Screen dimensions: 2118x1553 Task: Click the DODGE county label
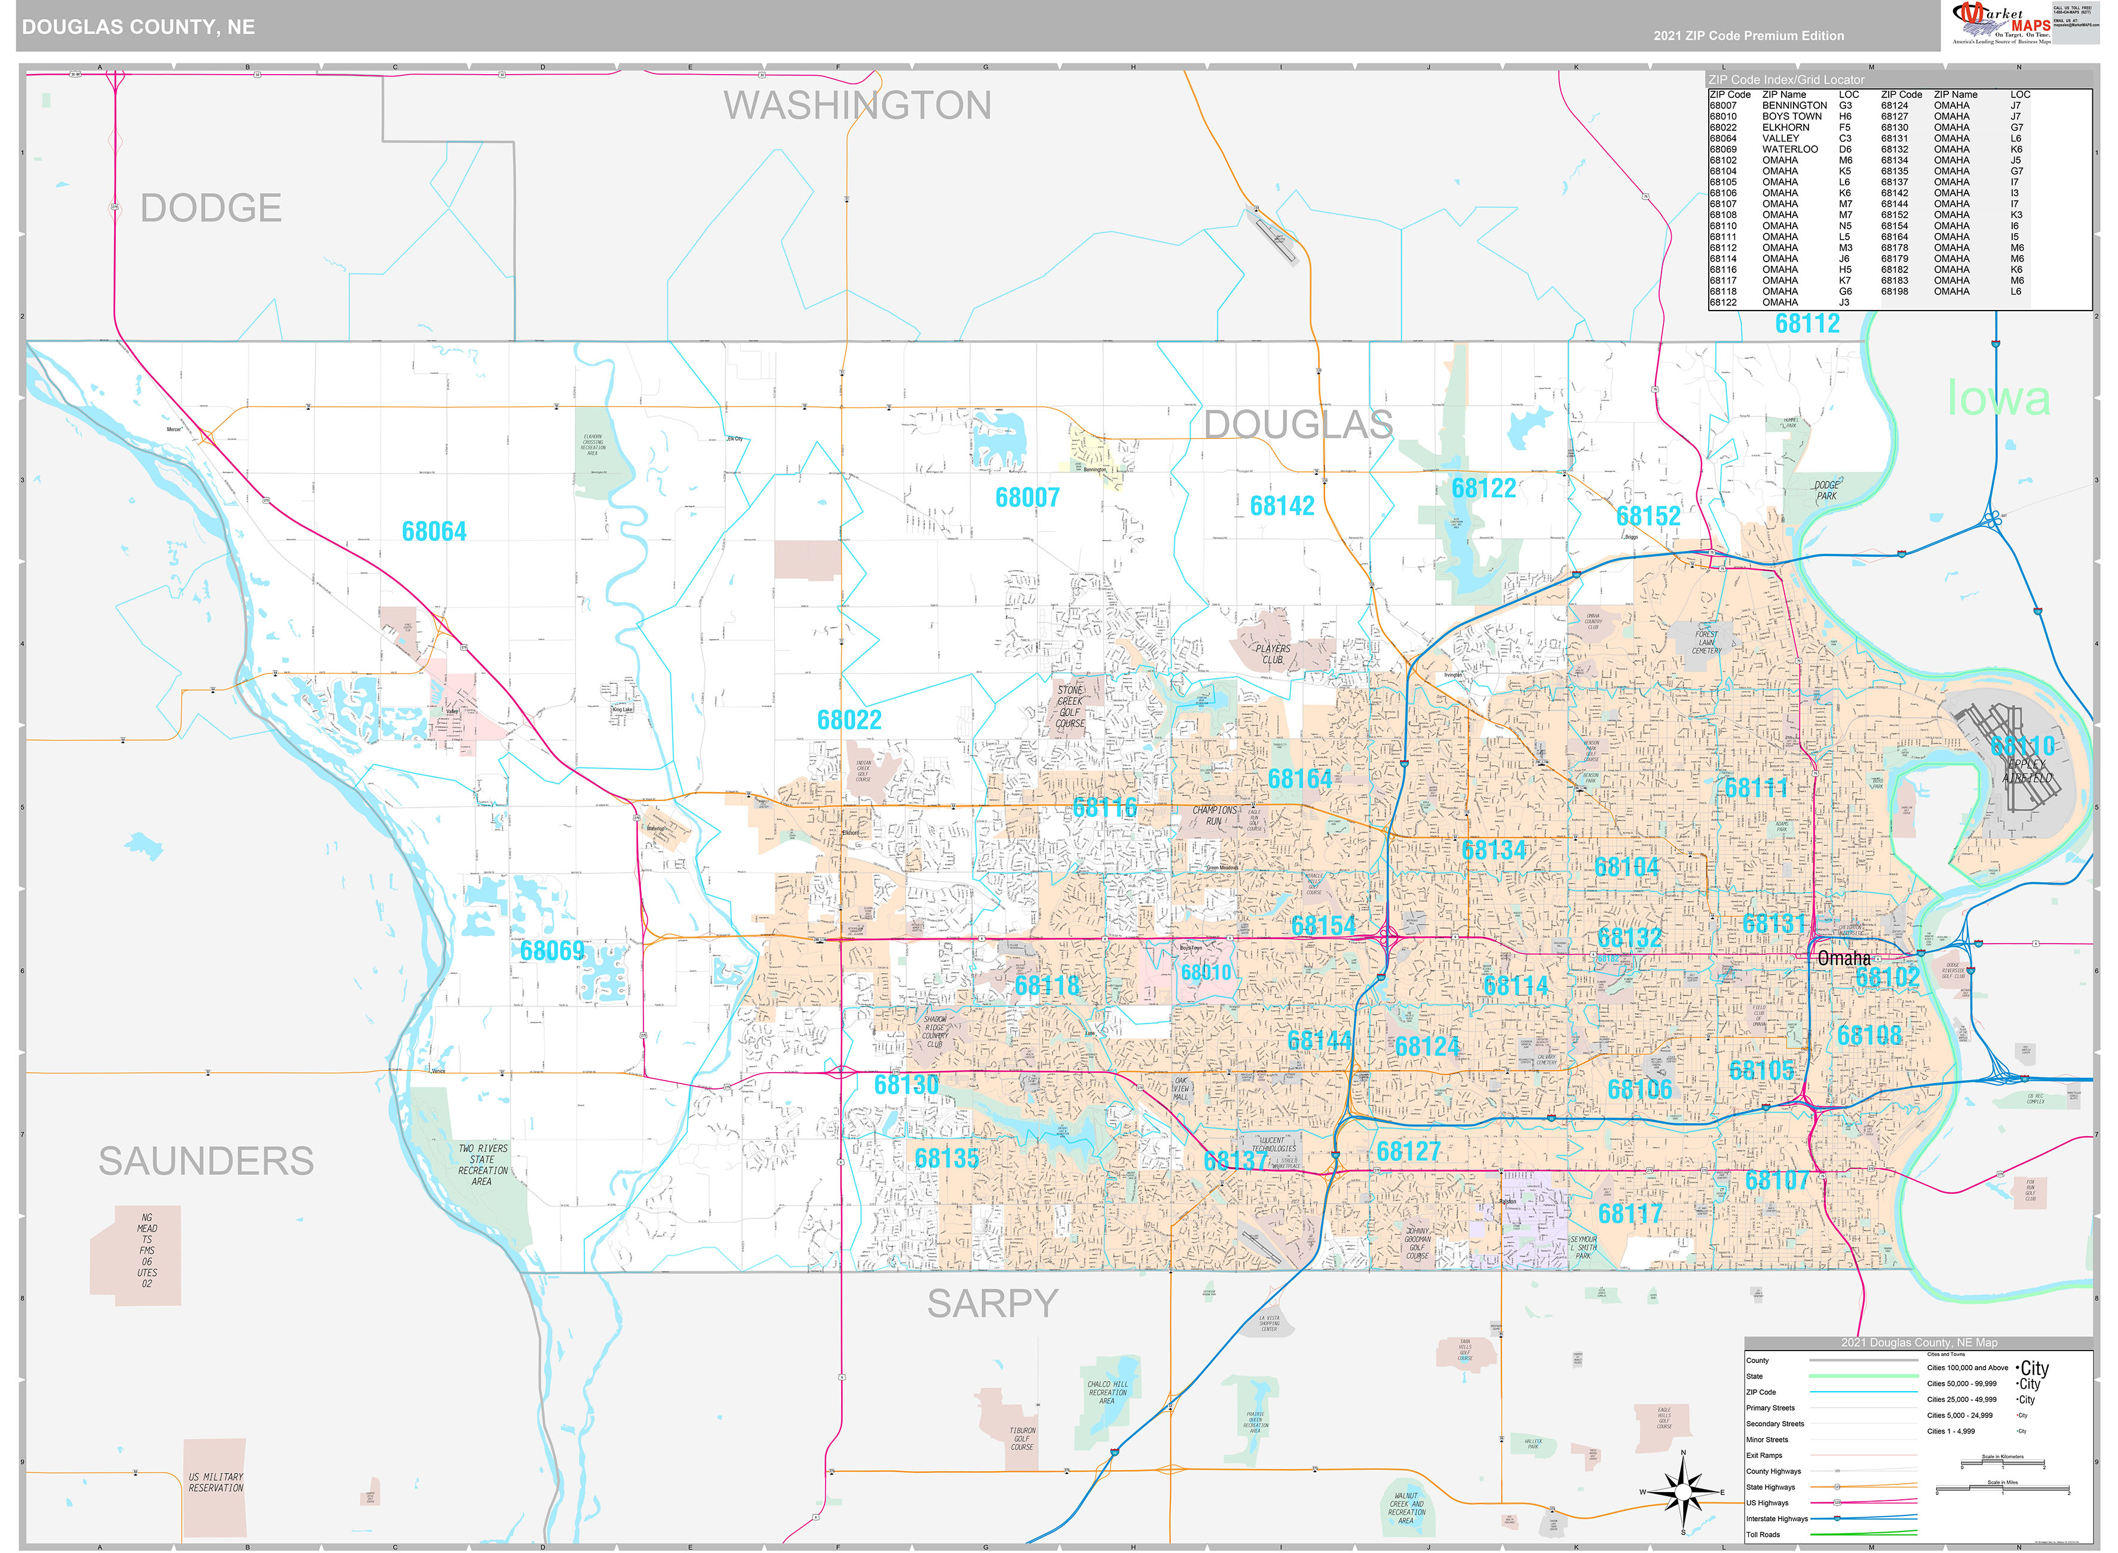pyautogui.click(x=210, y=208)
